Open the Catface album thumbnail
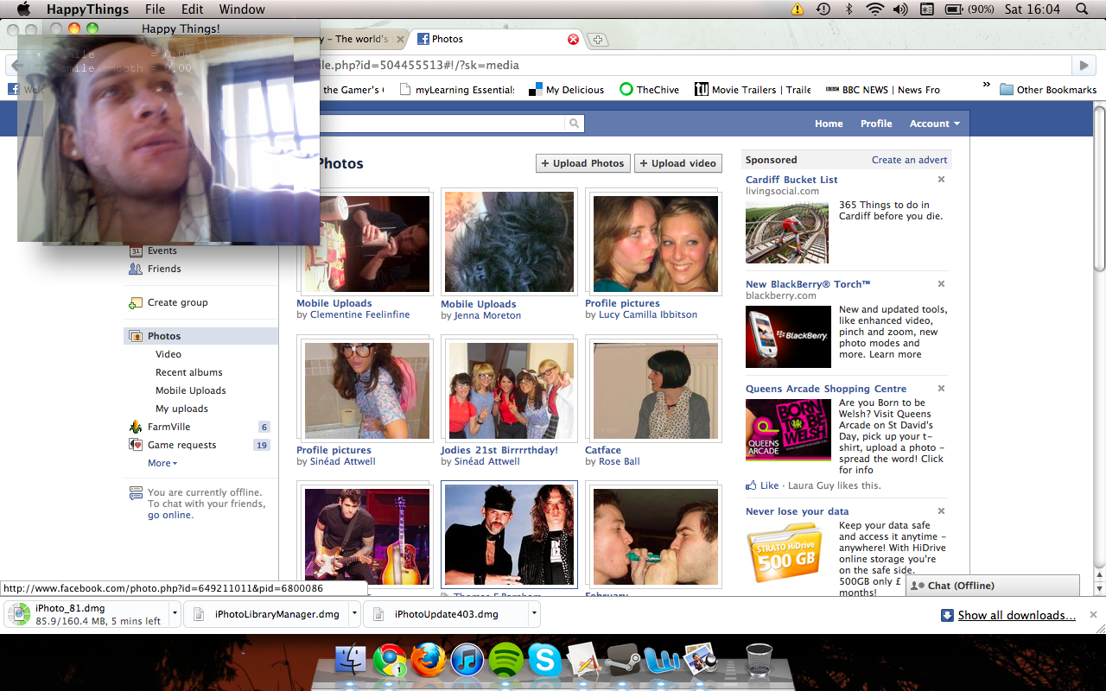 655,390
